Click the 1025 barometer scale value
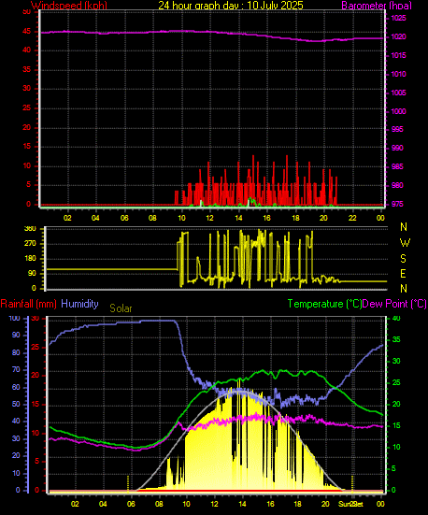The image size is (428, 515). coord(398,18)
